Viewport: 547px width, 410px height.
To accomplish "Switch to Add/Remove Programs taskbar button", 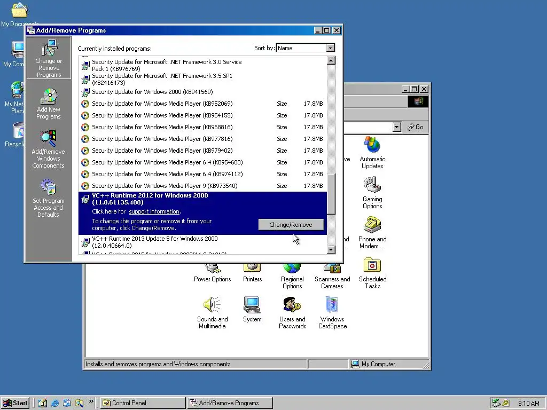I will point(230,403).
